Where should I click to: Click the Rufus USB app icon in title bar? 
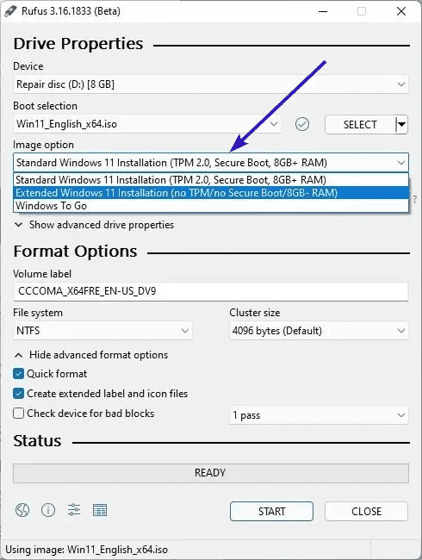pyautogui.click(x=10, y=11)
